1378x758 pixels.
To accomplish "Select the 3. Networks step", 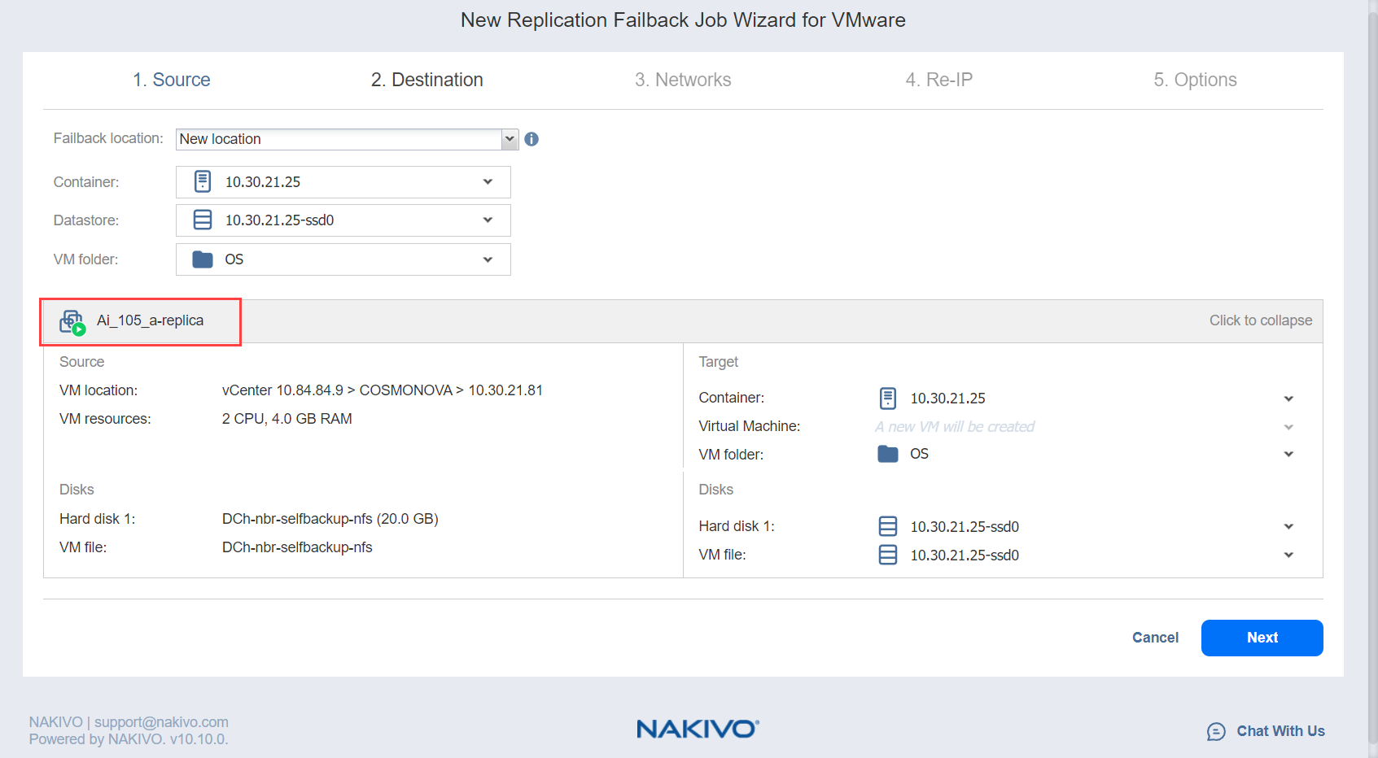I will [682, 80].
